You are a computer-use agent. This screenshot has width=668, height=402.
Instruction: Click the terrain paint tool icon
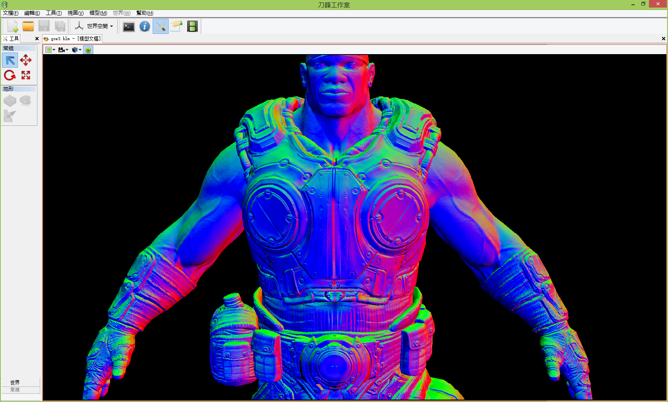pyautogui.click(x=10, y=116)
